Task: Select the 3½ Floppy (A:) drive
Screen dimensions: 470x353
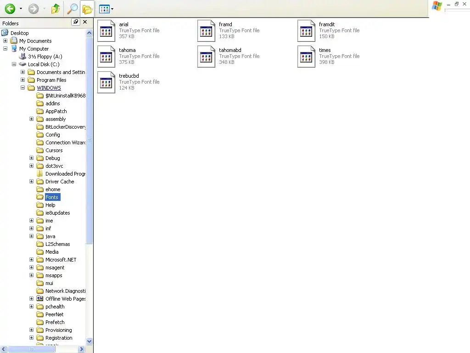Action: click(45, 57)
